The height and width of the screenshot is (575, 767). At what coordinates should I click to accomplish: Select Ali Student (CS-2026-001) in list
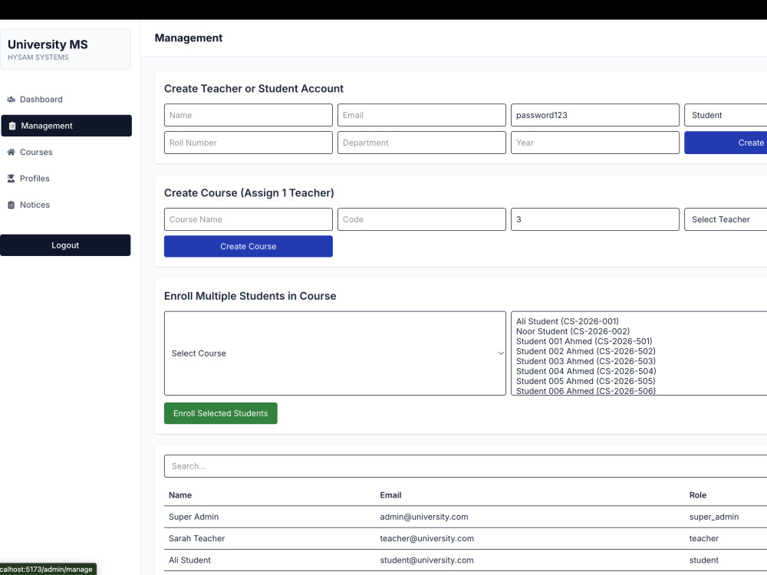(x=568, y=321)
